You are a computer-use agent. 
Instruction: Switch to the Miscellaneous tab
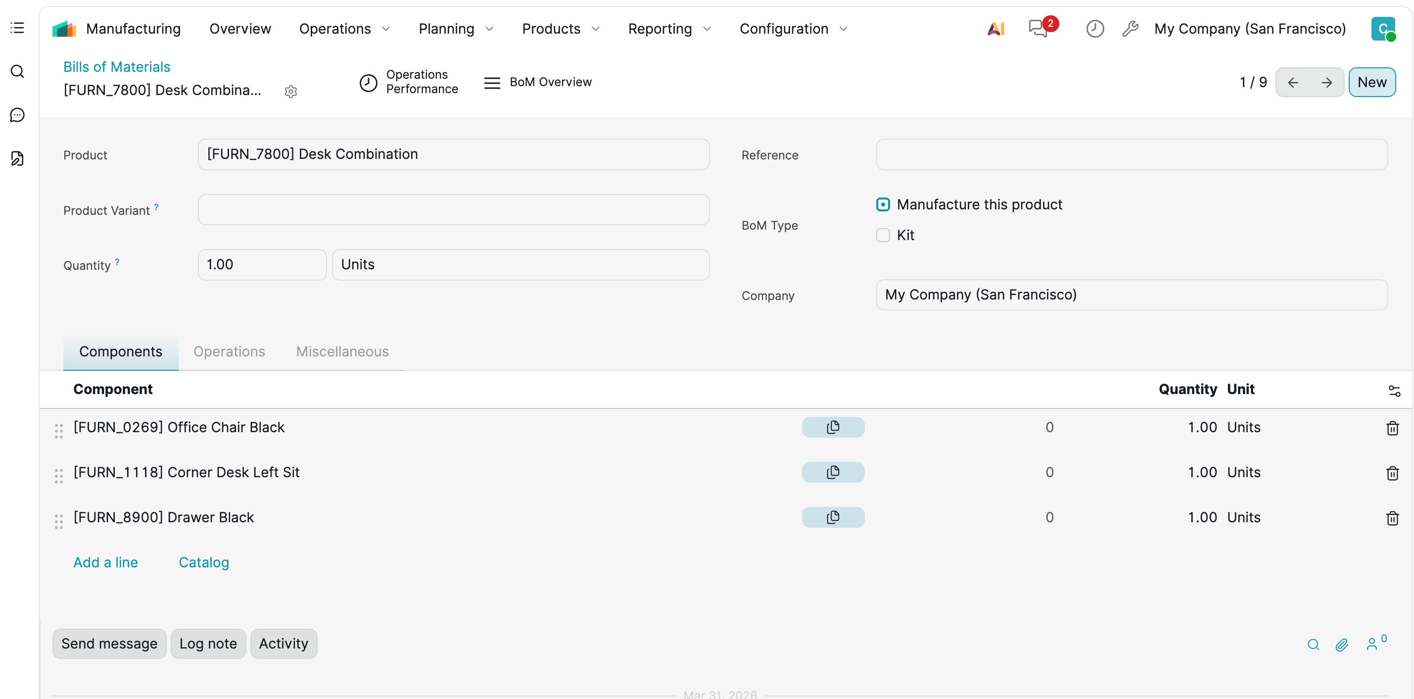pos(342,351)
